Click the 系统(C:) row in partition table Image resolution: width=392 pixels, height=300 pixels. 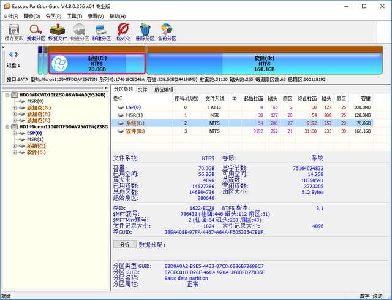coord(243,123)
